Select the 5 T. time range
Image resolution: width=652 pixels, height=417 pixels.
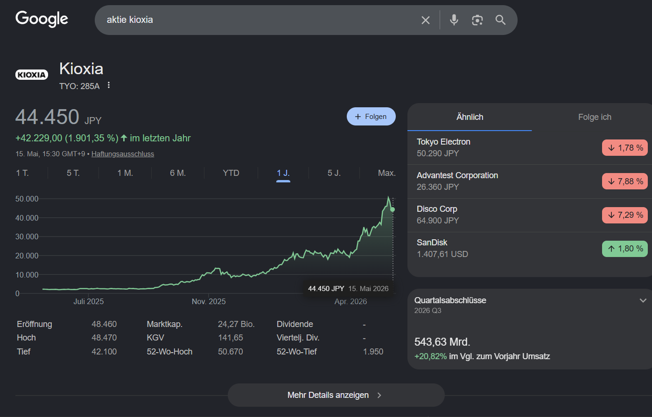click(x=73, y=173)
